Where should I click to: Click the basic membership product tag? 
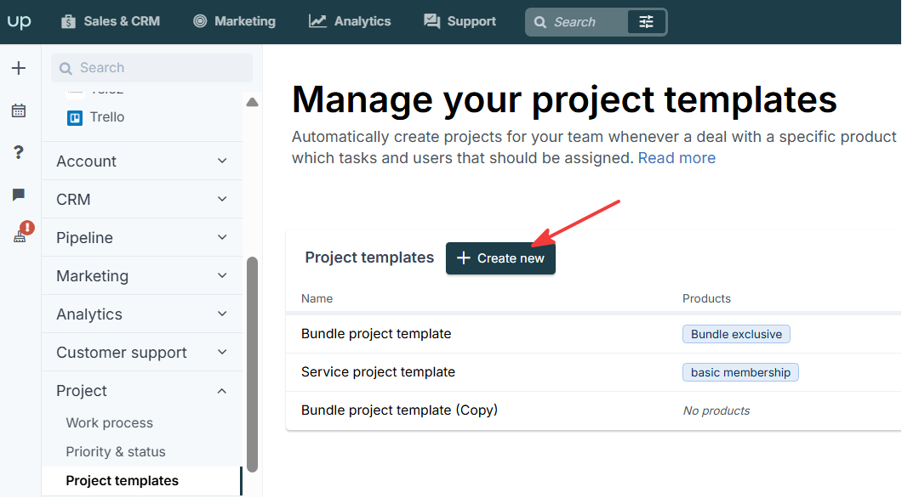[740, 372]
